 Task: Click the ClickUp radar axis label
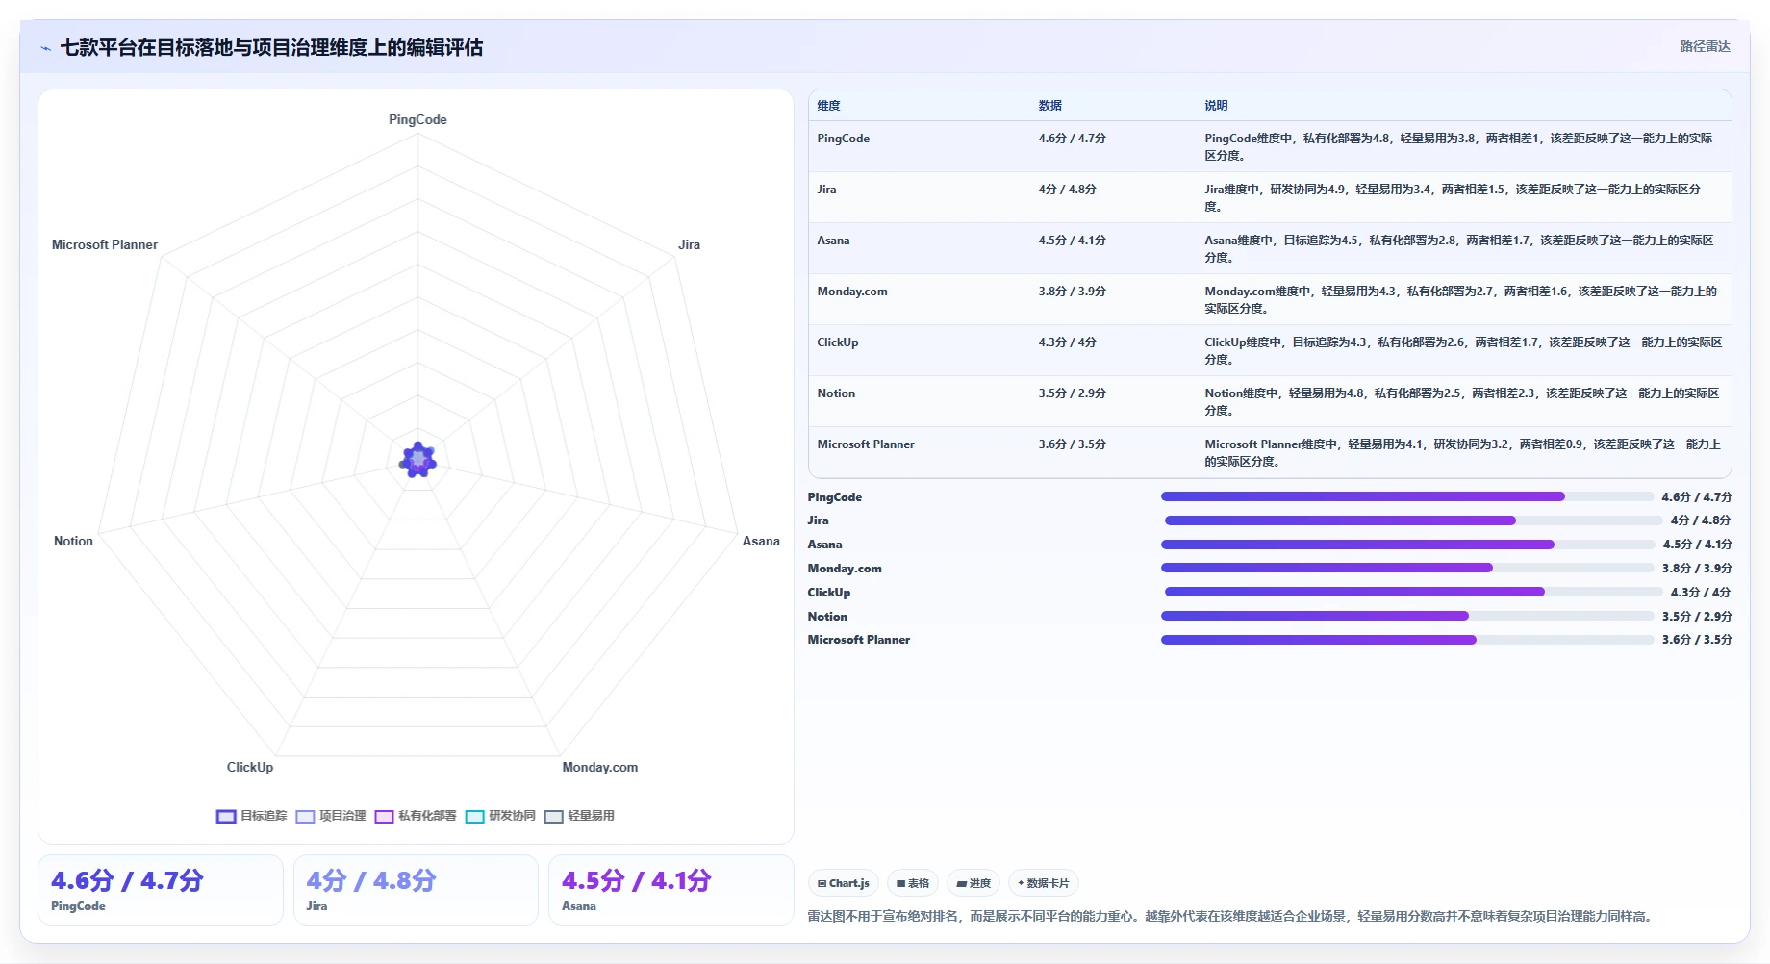pyautogui.click(x=250, y=767)
